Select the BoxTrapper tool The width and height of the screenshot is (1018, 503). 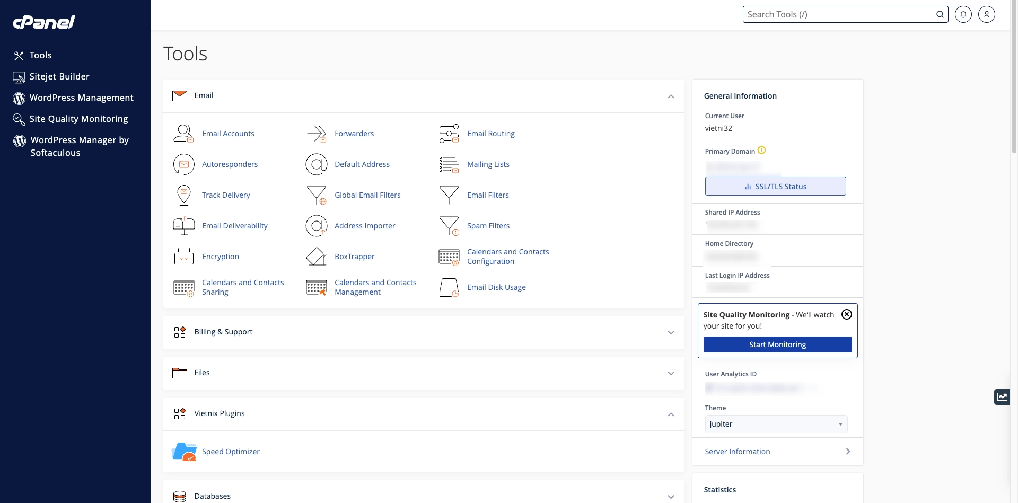point(354,257)
